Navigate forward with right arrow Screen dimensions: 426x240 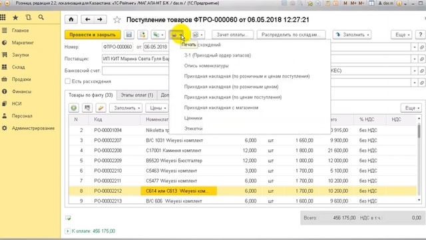[x=100, y=19]
